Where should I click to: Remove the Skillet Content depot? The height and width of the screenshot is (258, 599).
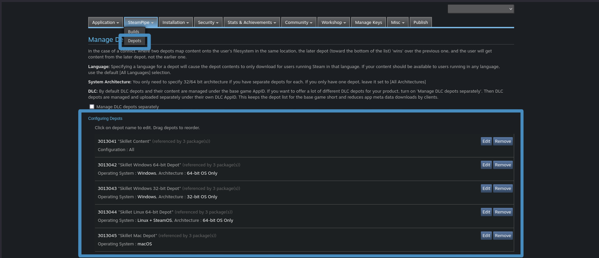tap(502, 141)
